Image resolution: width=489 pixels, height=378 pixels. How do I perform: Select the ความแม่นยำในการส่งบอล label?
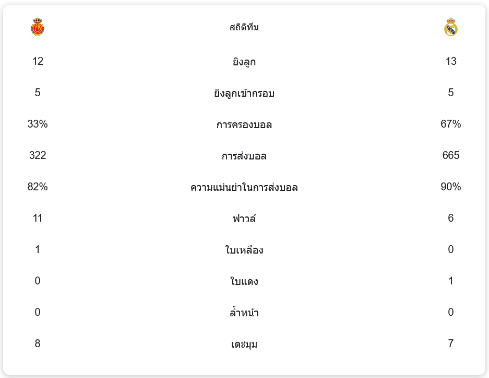point(244,188)
